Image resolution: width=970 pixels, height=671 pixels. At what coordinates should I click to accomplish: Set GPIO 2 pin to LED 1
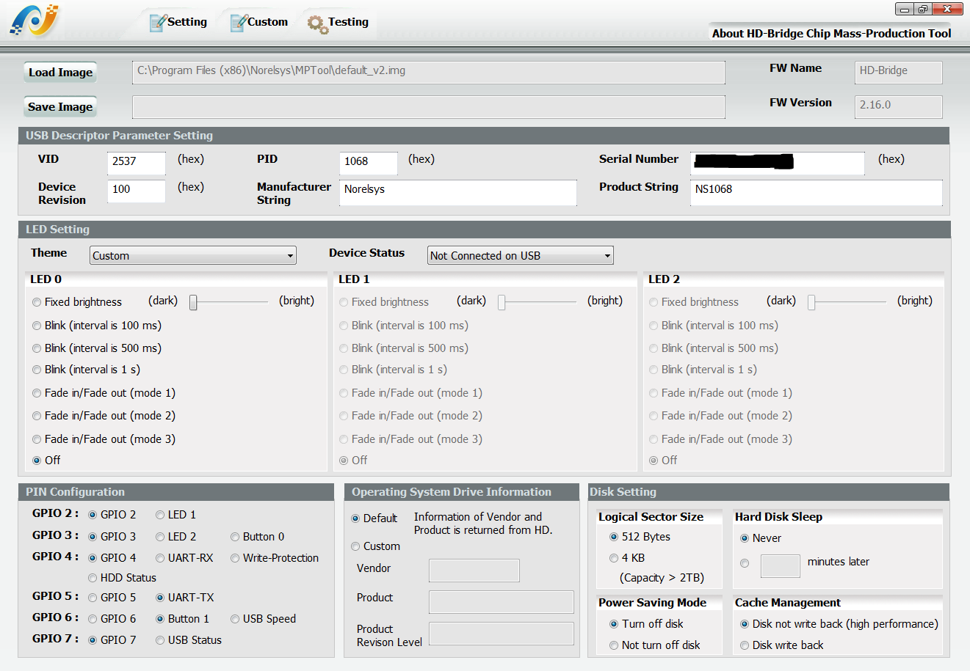[175, 515]
